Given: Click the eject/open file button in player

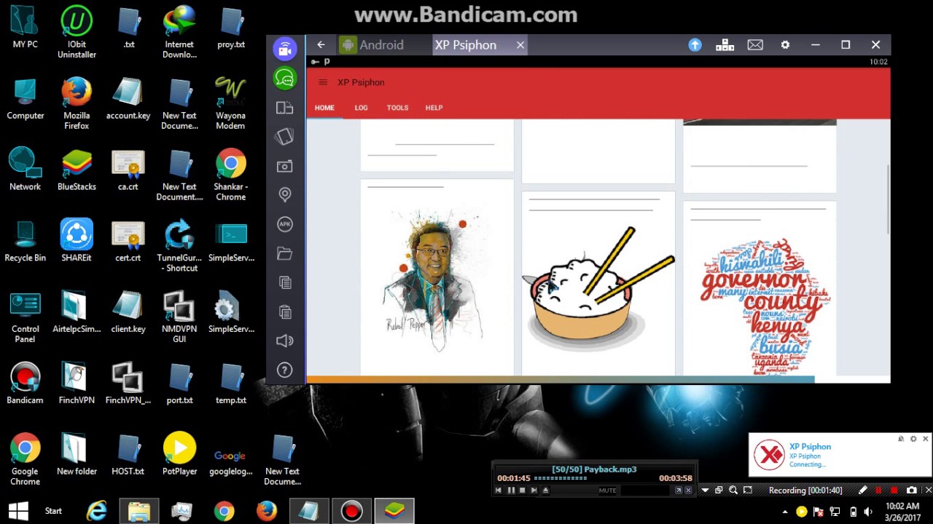Looking at the screenshot, I should [x=545, y=491].
